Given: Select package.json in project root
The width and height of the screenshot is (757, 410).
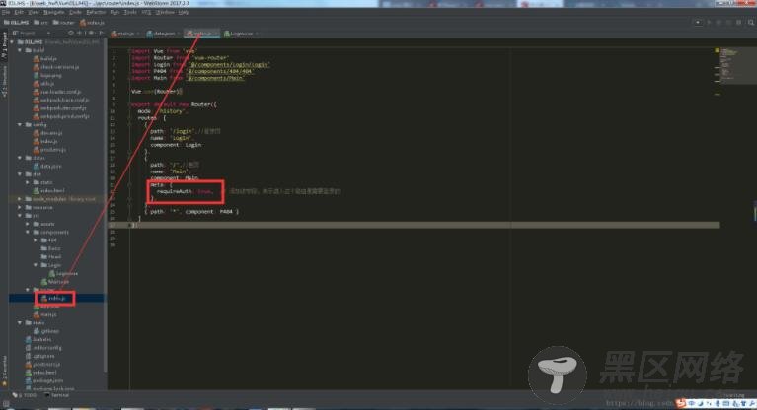Looking at the screenshot, I should (44, 381).
